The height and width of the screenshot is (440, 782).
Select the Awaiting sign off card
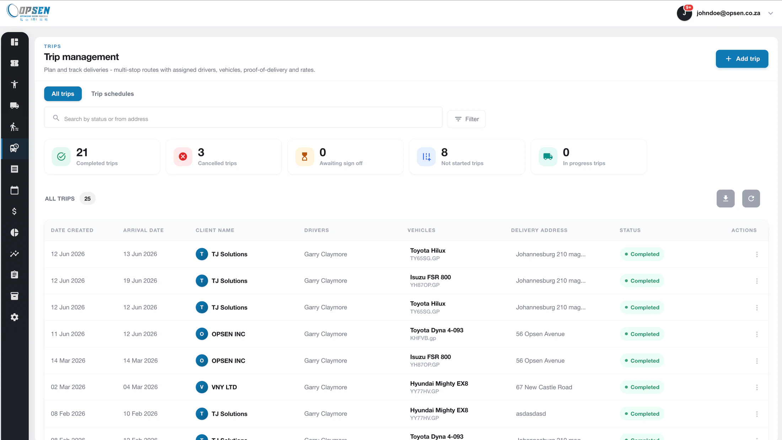pos(345,157)
